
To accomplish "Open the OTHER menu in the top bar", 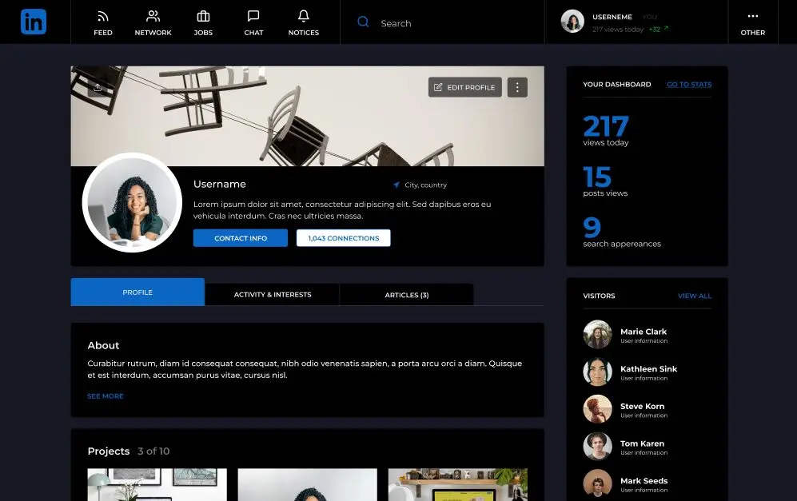I will 752,22.
